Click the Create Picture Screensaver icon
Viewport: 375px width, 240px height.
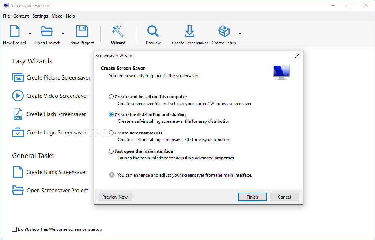(18, 77)
